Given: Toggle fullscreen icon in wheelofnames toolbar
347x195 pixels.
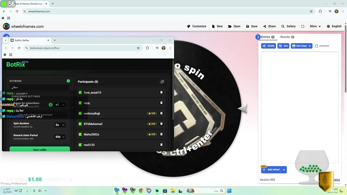Looking at the screenshot, I should coord(303,26).
